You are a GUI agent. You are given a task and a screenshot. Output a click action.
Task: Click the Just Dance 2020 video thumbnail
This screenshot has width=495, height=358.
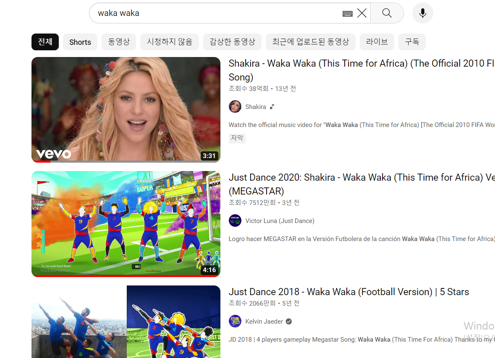point(126,223)
